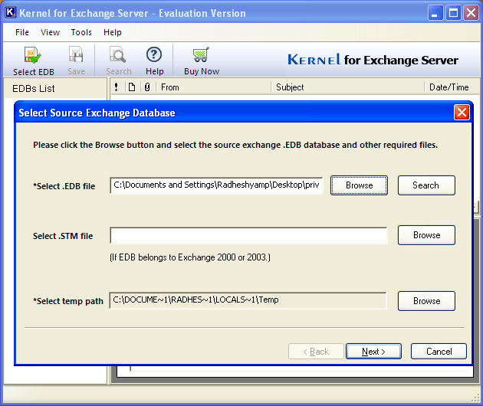483x406 pixels.
Task: Click the Exchange 2000 or 2003 note
Action: tap(190, 257)
